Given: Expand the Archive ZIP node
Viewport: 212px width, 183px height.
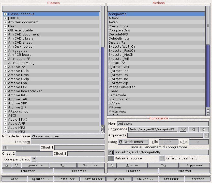Looking at the screenshot, I should tap(5, 107).
